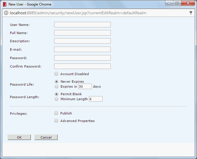Click the Cancel button
Screen dimensions: 197x159
pos(46,137)
